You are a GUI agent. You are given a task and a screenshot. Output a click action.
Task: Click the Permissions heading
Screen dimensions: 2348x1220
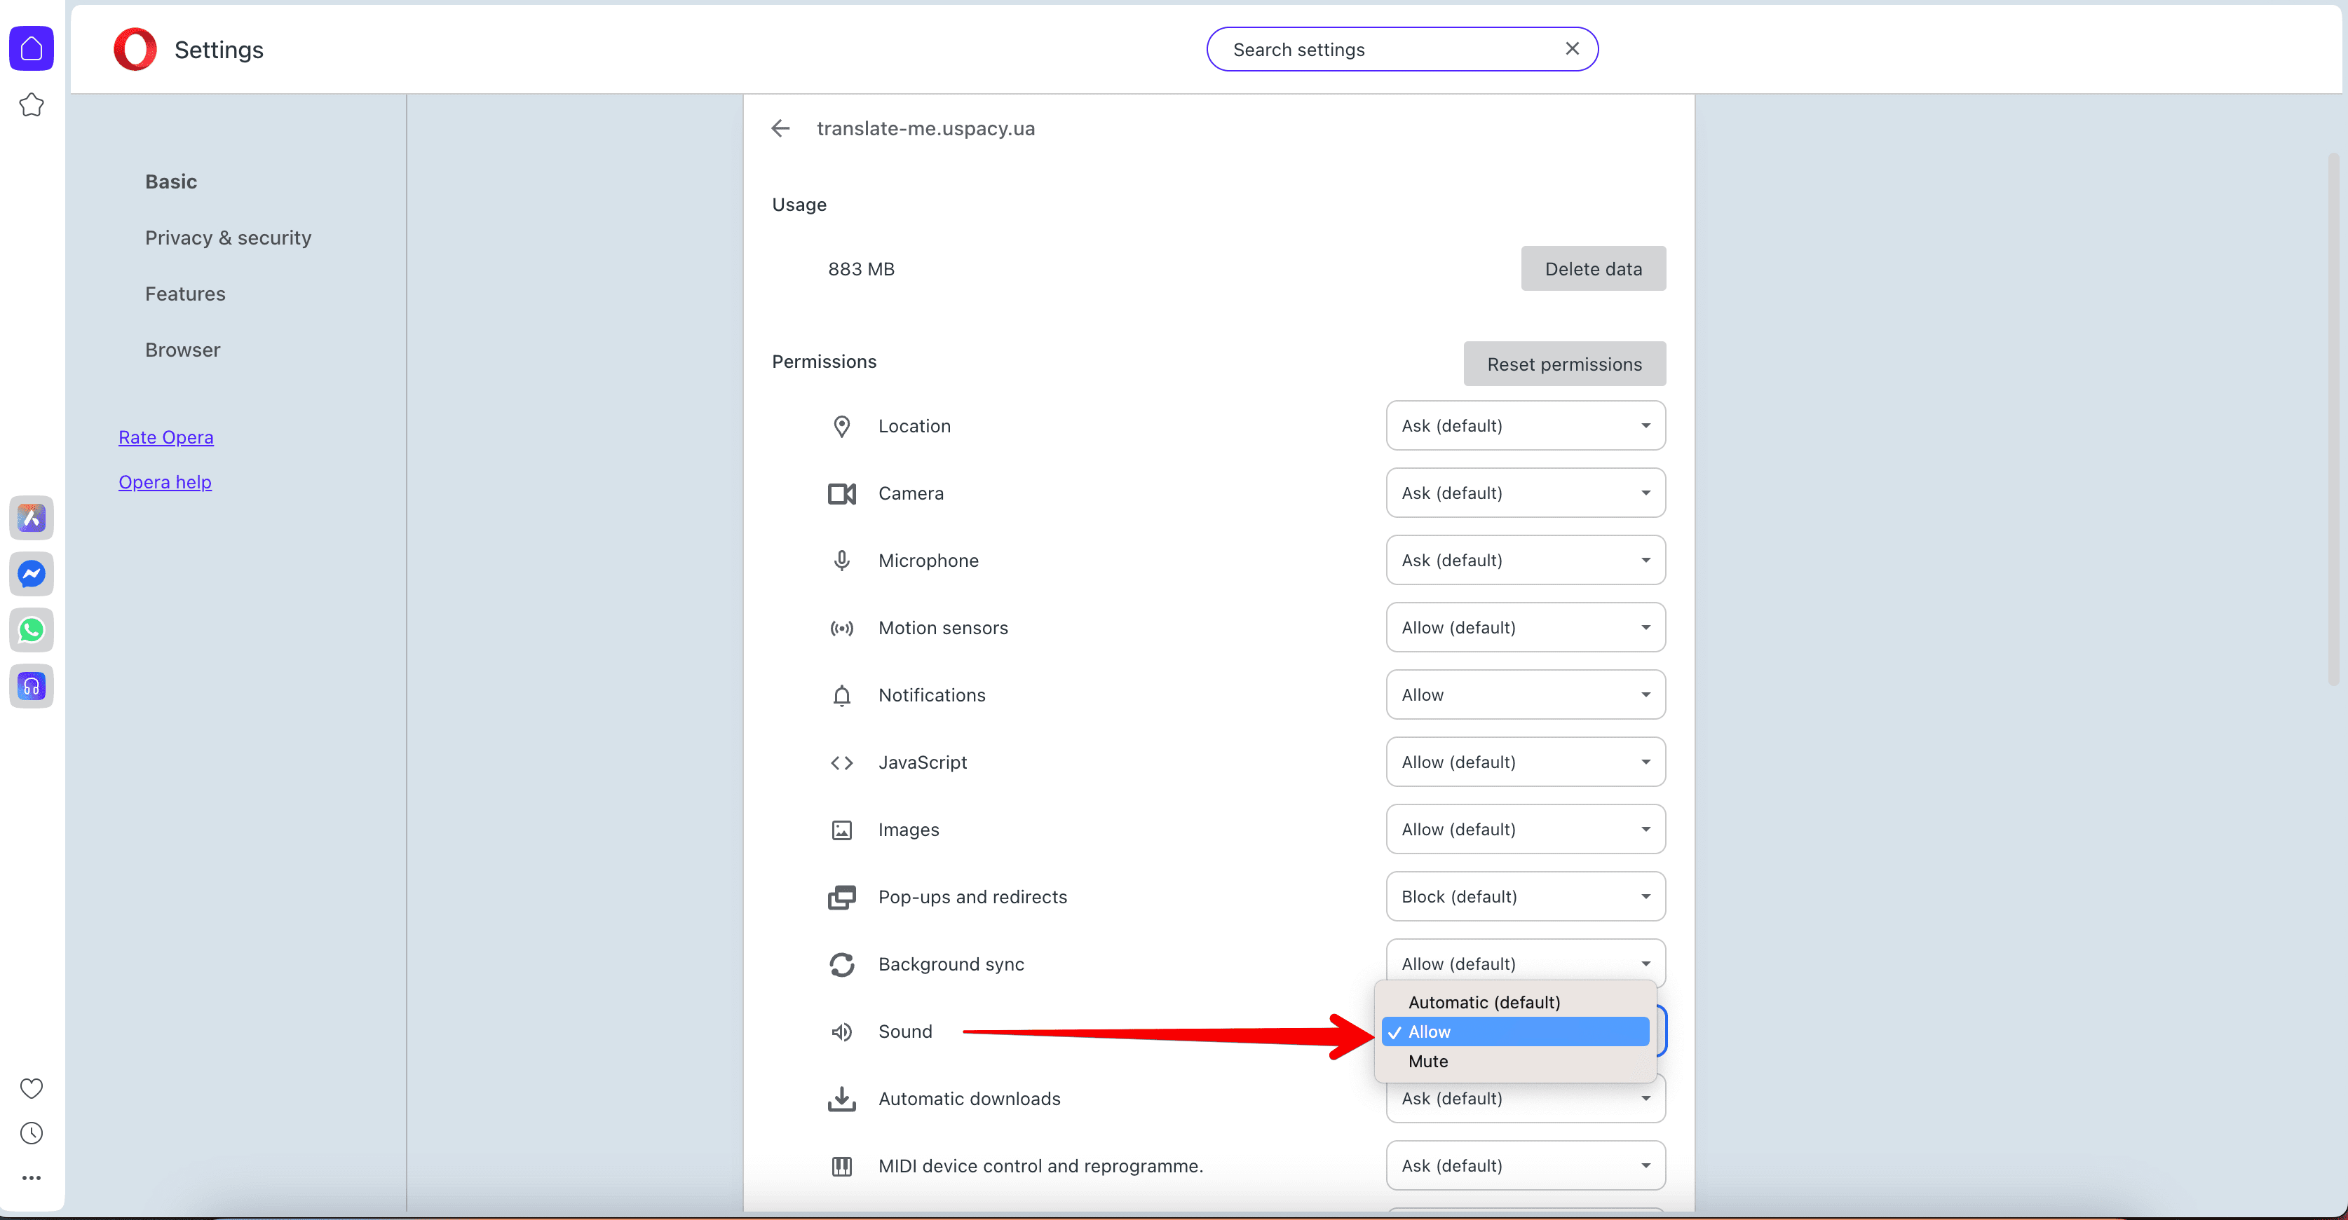[824, 362]
